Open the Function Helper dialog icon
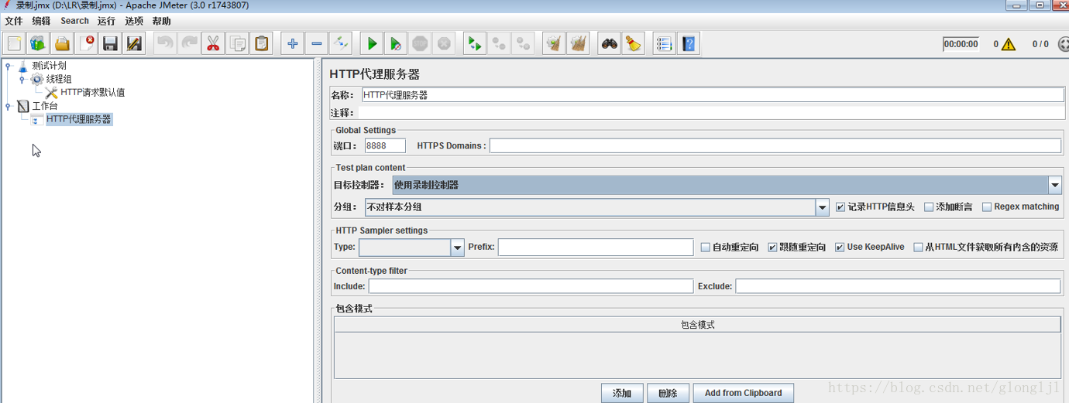This screenshot has width=1069, height=403. pyautogui.click(x=664, y=43)
